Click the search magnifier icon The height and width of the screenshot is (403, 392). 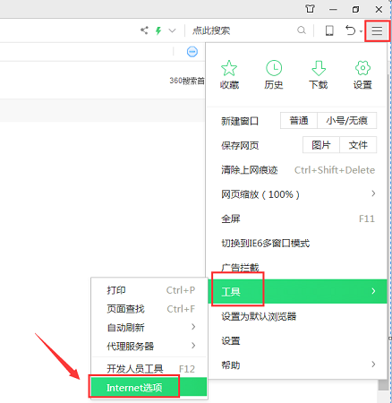point(302,30)
